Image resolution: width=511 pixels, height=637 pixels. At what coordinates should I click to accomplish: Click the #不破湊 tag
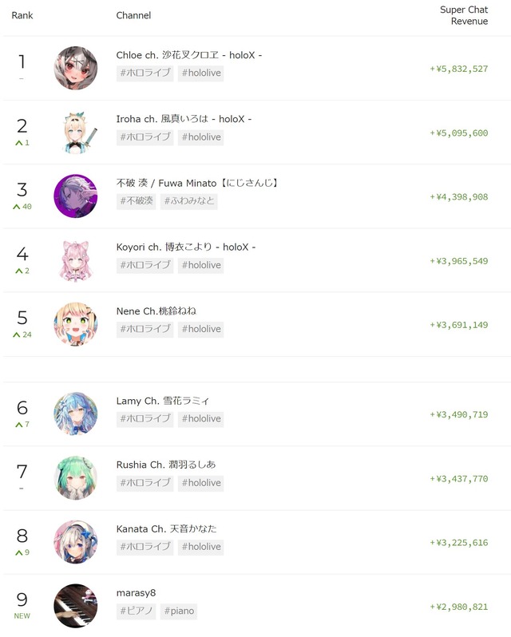136,201
